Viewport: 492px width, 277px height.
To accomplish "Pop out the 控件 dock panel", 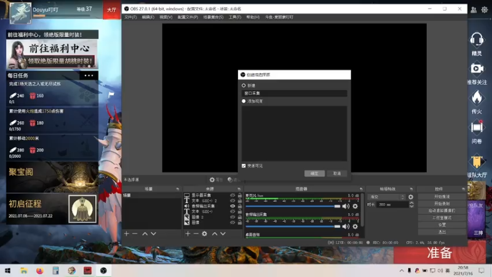I will point(464,189).
